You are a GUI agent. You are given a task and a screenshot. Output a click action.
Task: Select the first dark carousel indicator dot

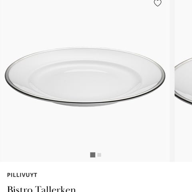pos(93,155)
